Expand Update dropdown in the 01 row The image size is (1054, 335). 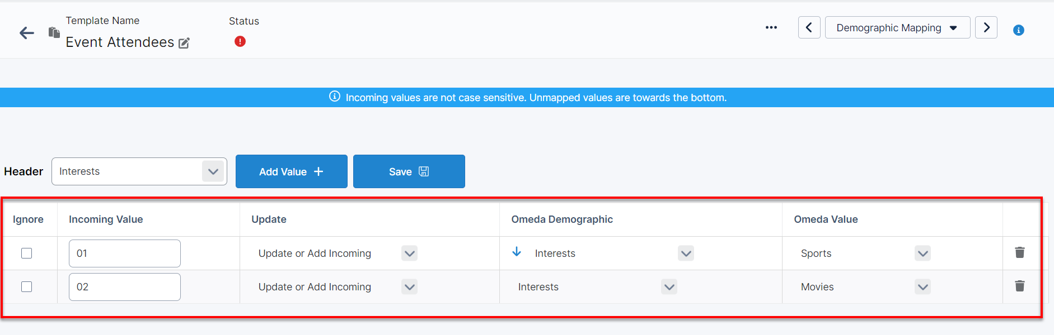[x=410, y=253]
